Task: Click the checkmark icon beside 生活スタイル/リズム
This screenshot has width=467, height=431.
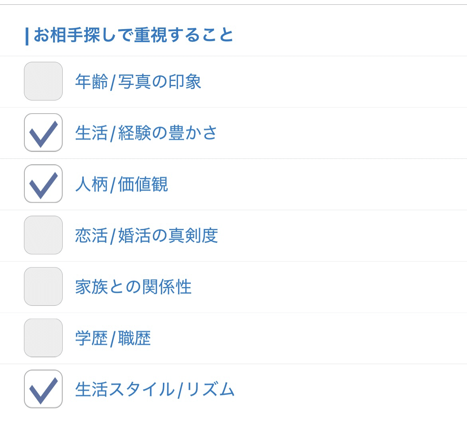Action: click(x=43, y=390)
